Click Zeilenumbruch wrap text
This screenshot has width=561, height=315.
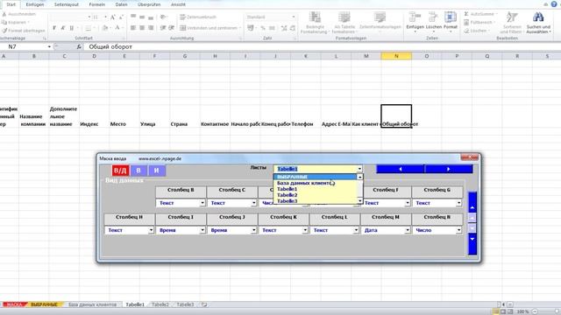pos(198,17)
